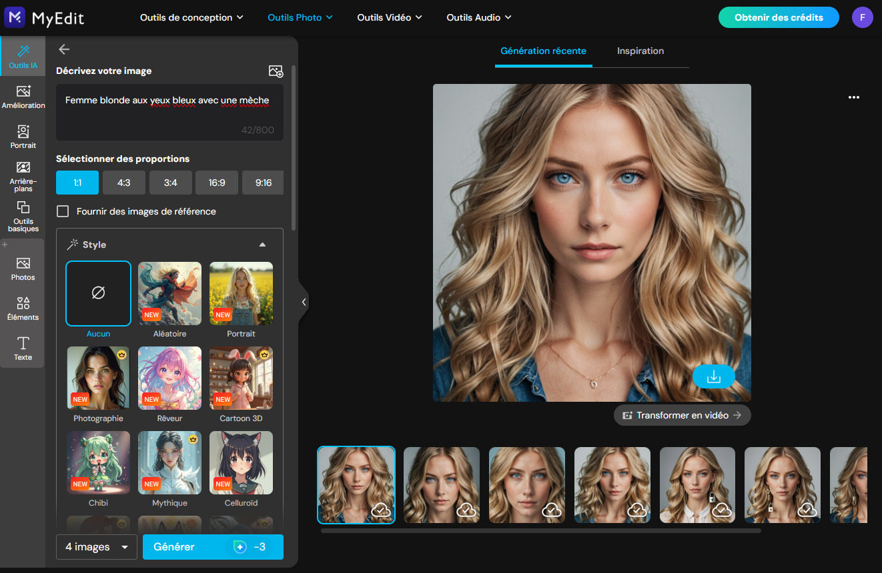Open the Outils Audio dropdown menu
Image resolution: width=882 pixels, height=573 pixels.
[479, 17]
